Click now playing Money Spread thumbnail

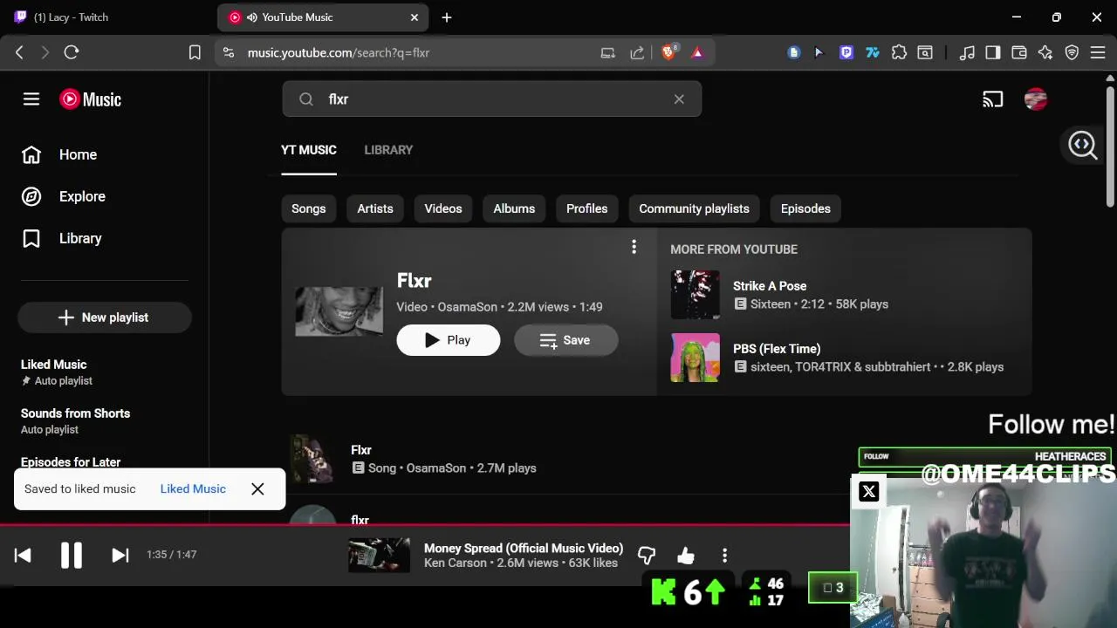click(379, 556)
